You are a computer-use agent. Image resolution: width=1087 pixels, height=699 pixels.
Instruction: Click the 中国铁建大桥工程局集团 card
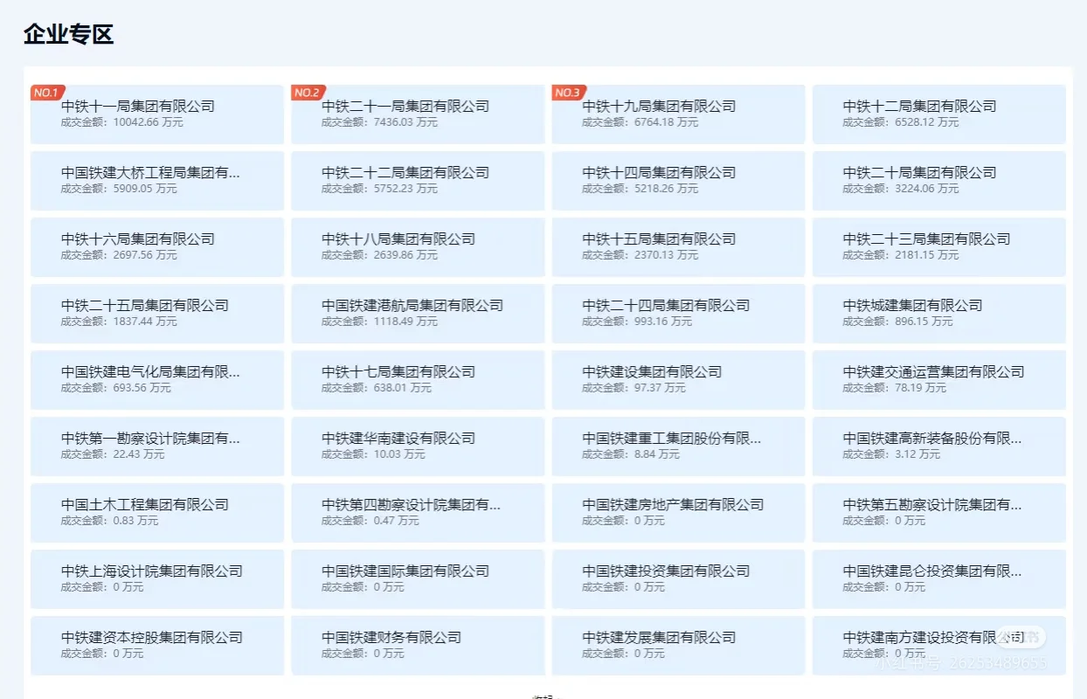pyautogui.click(x=157, y=181)
